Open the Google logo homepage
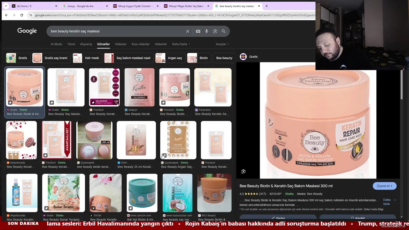Image resolution: width=409 pixels, height=230 pixels. (27, 31)
